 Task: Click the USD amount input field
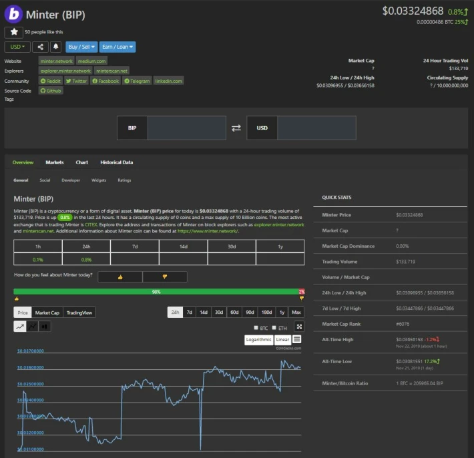(x=316, y=128)
